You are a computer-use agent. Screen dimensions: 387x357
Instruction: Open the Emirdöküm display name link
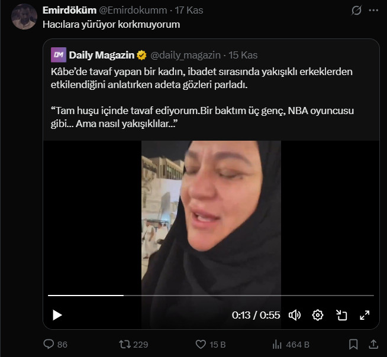66,11
